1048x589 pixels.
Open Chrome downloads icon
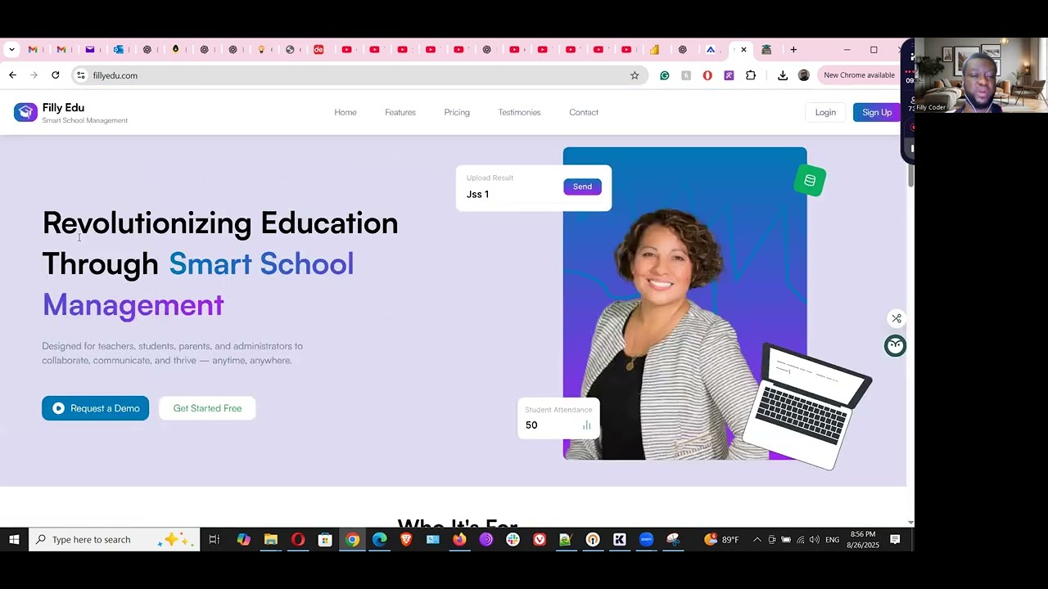[783, 75]
